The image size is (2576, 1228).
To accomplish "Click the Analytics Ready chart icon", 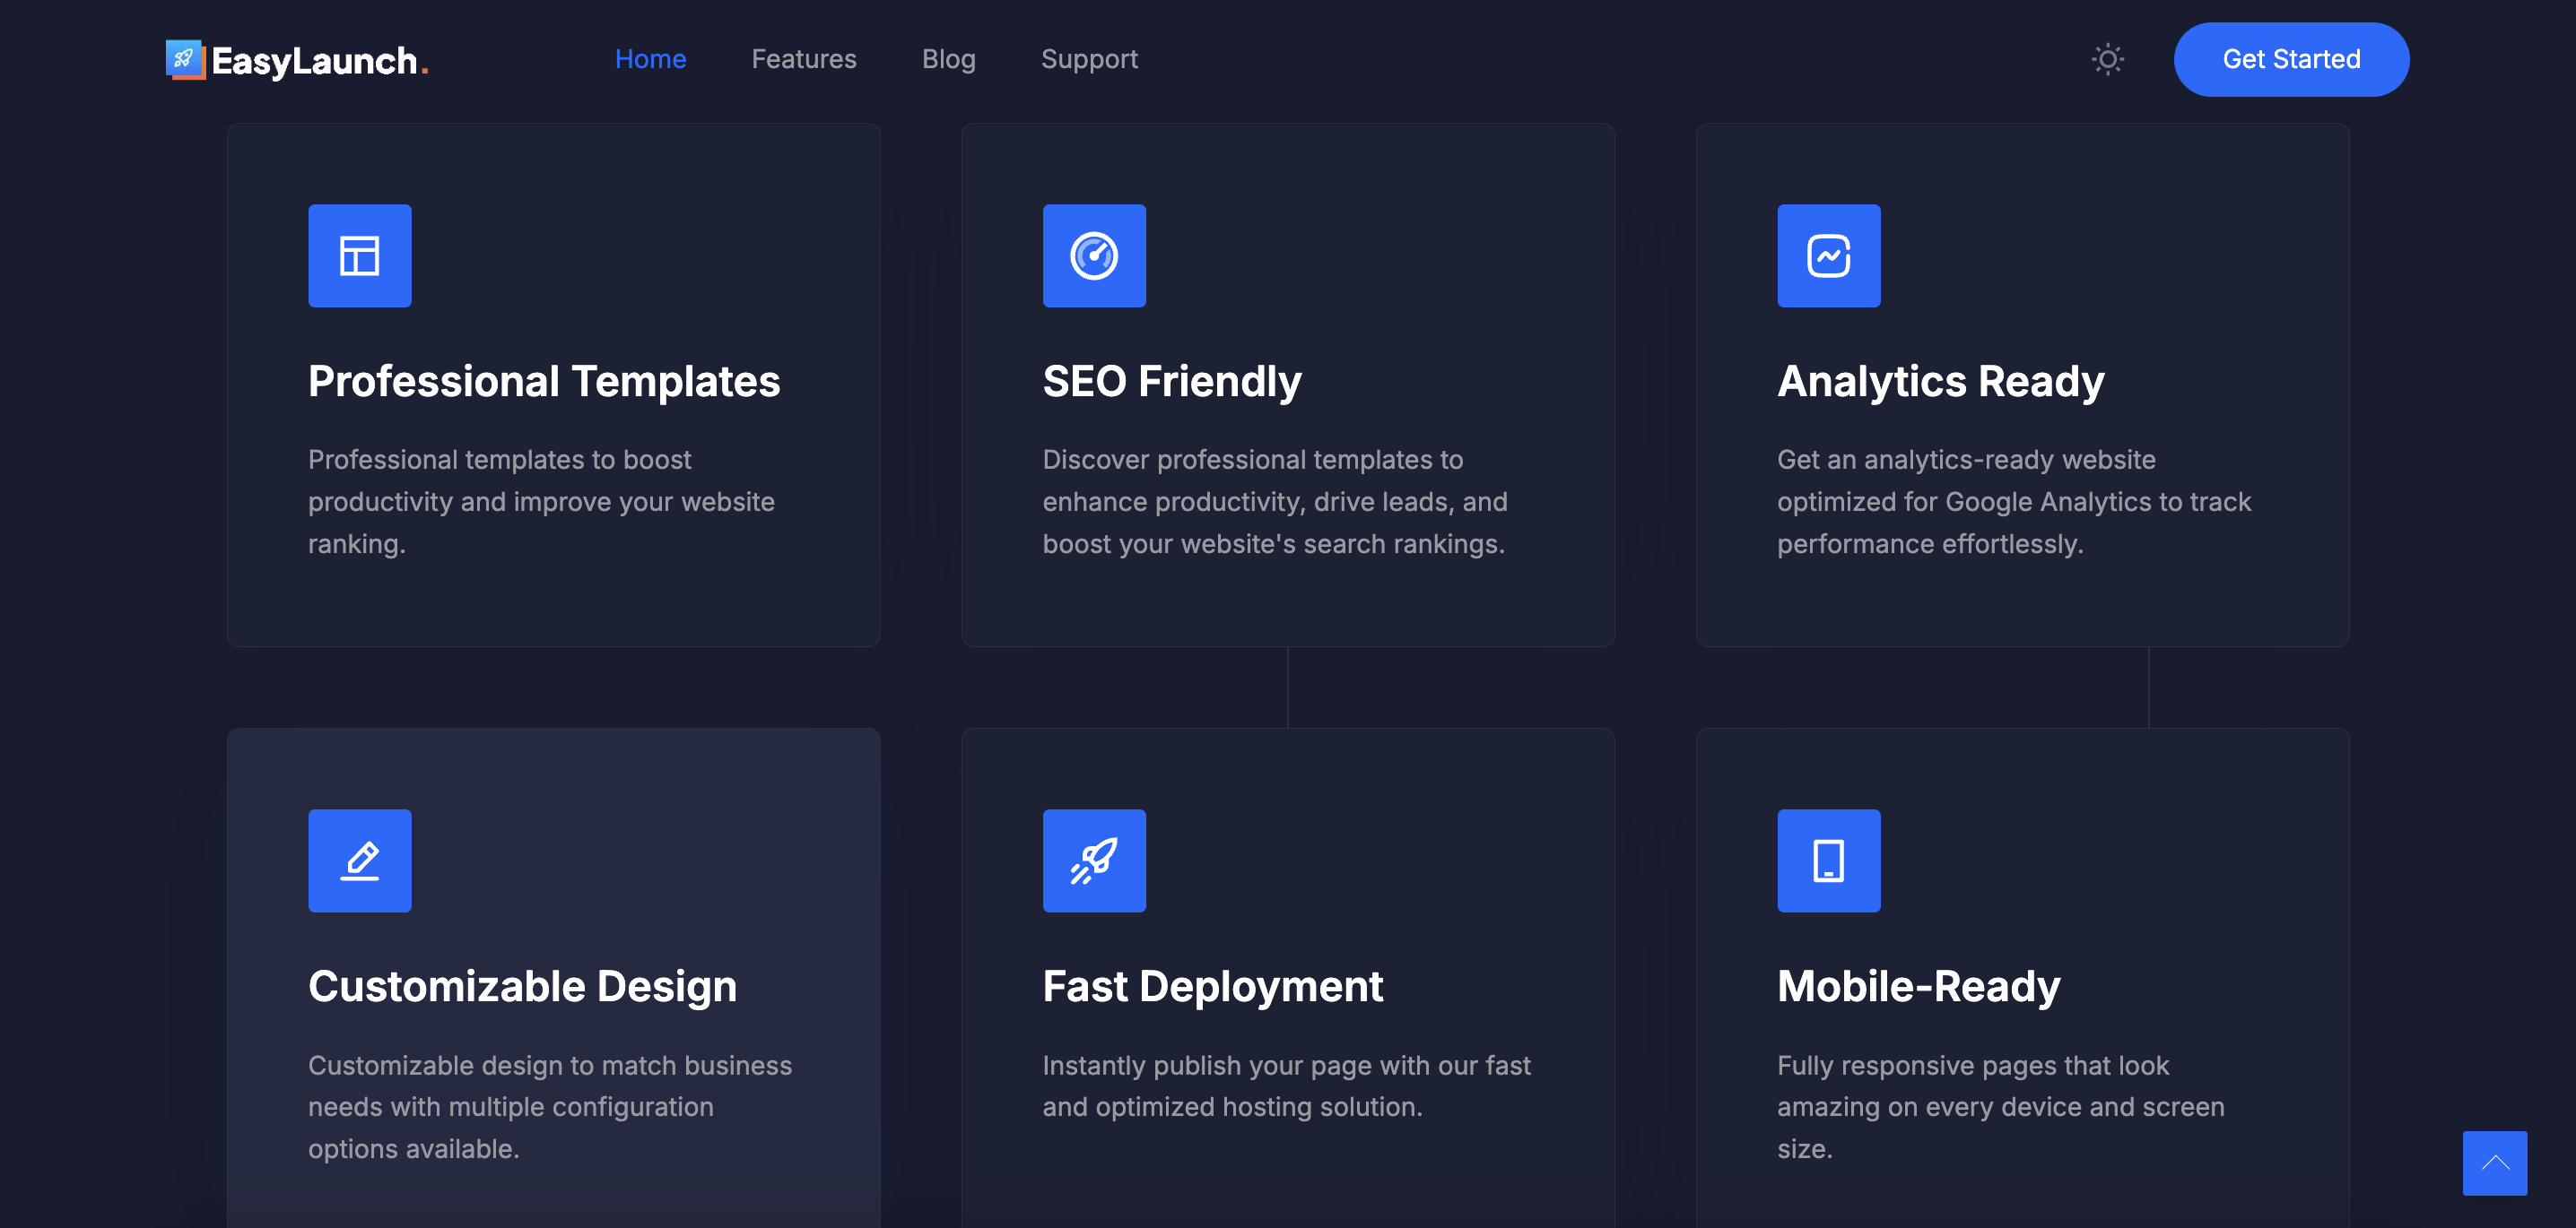I will click(1828, 255).
